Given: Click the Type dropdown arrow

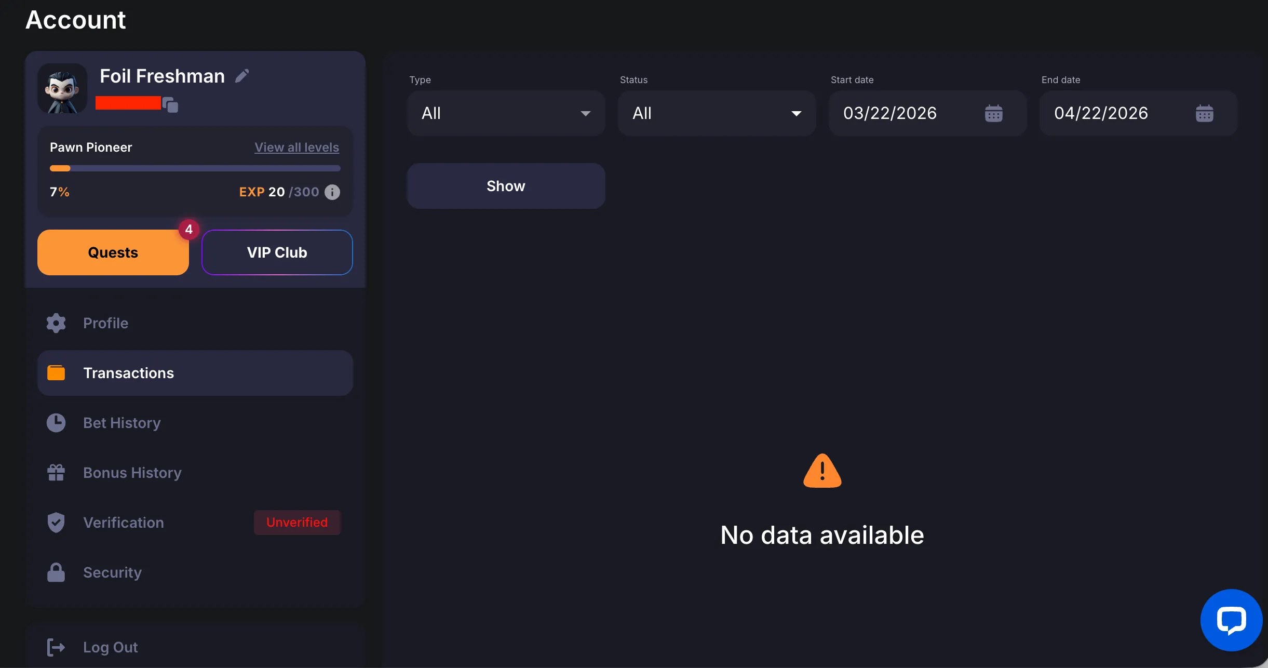Looking at the screenshot, I should (586, 113).
